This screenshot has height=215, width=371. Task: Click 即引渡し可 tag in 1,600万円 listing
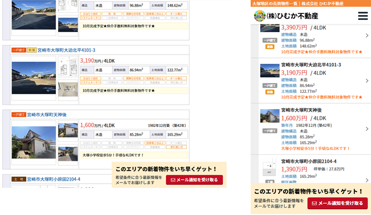click(x=176, y=147)
